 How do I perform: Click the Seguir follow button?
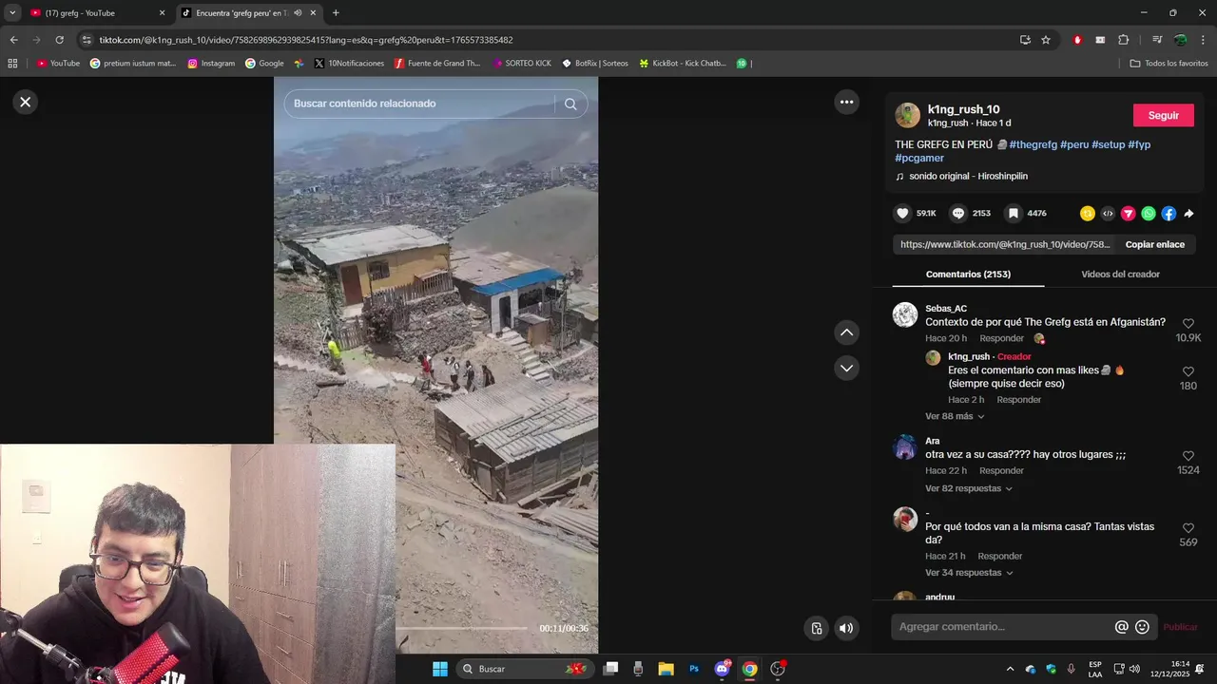[1163, 115]
